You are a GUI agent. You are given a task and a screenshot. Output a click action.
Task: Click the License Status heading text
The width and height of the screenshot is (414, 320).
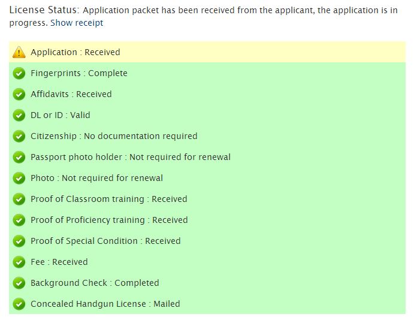point(44,10)
